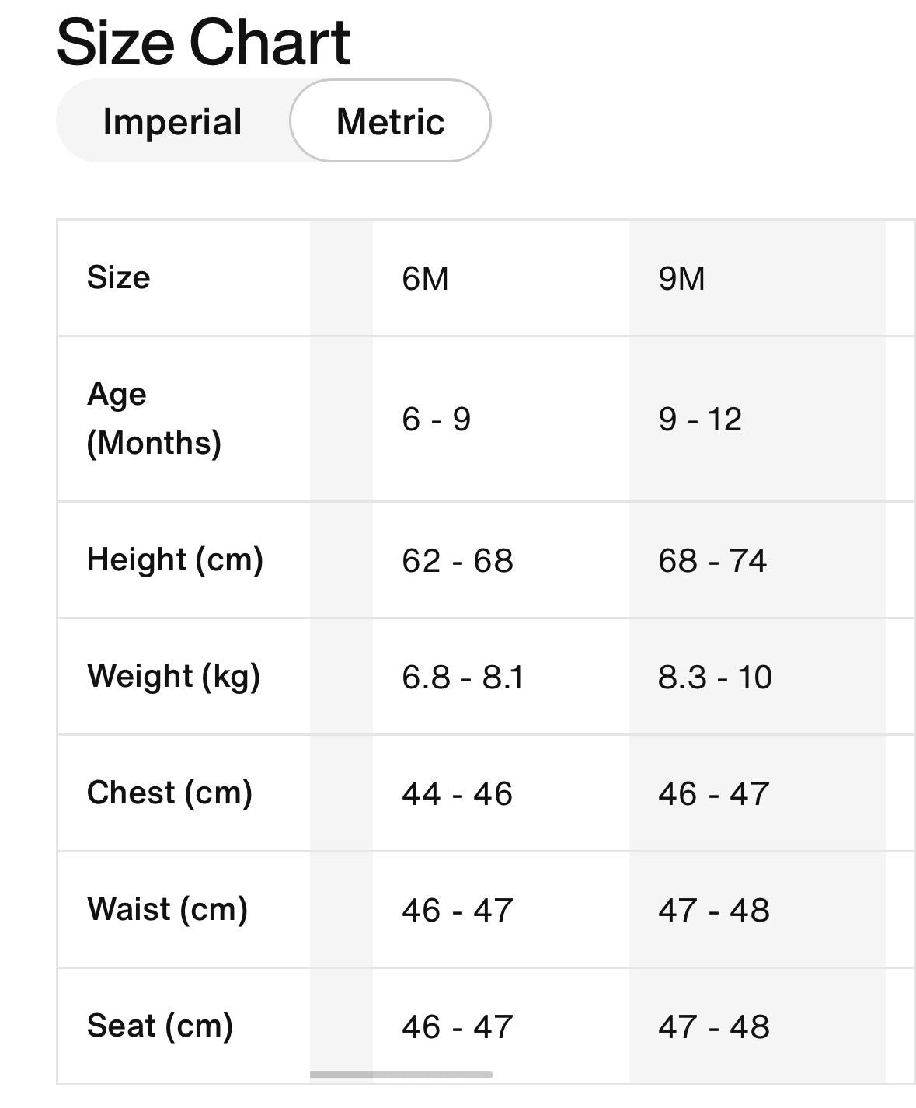The height and width of the screenshot is (1108, 916).
Task: Click the Height (cm) row label
Action: pos(176,559)
